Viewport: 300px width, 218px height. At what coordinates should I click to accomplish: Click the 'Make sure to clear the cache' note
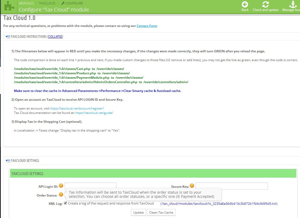97,91
